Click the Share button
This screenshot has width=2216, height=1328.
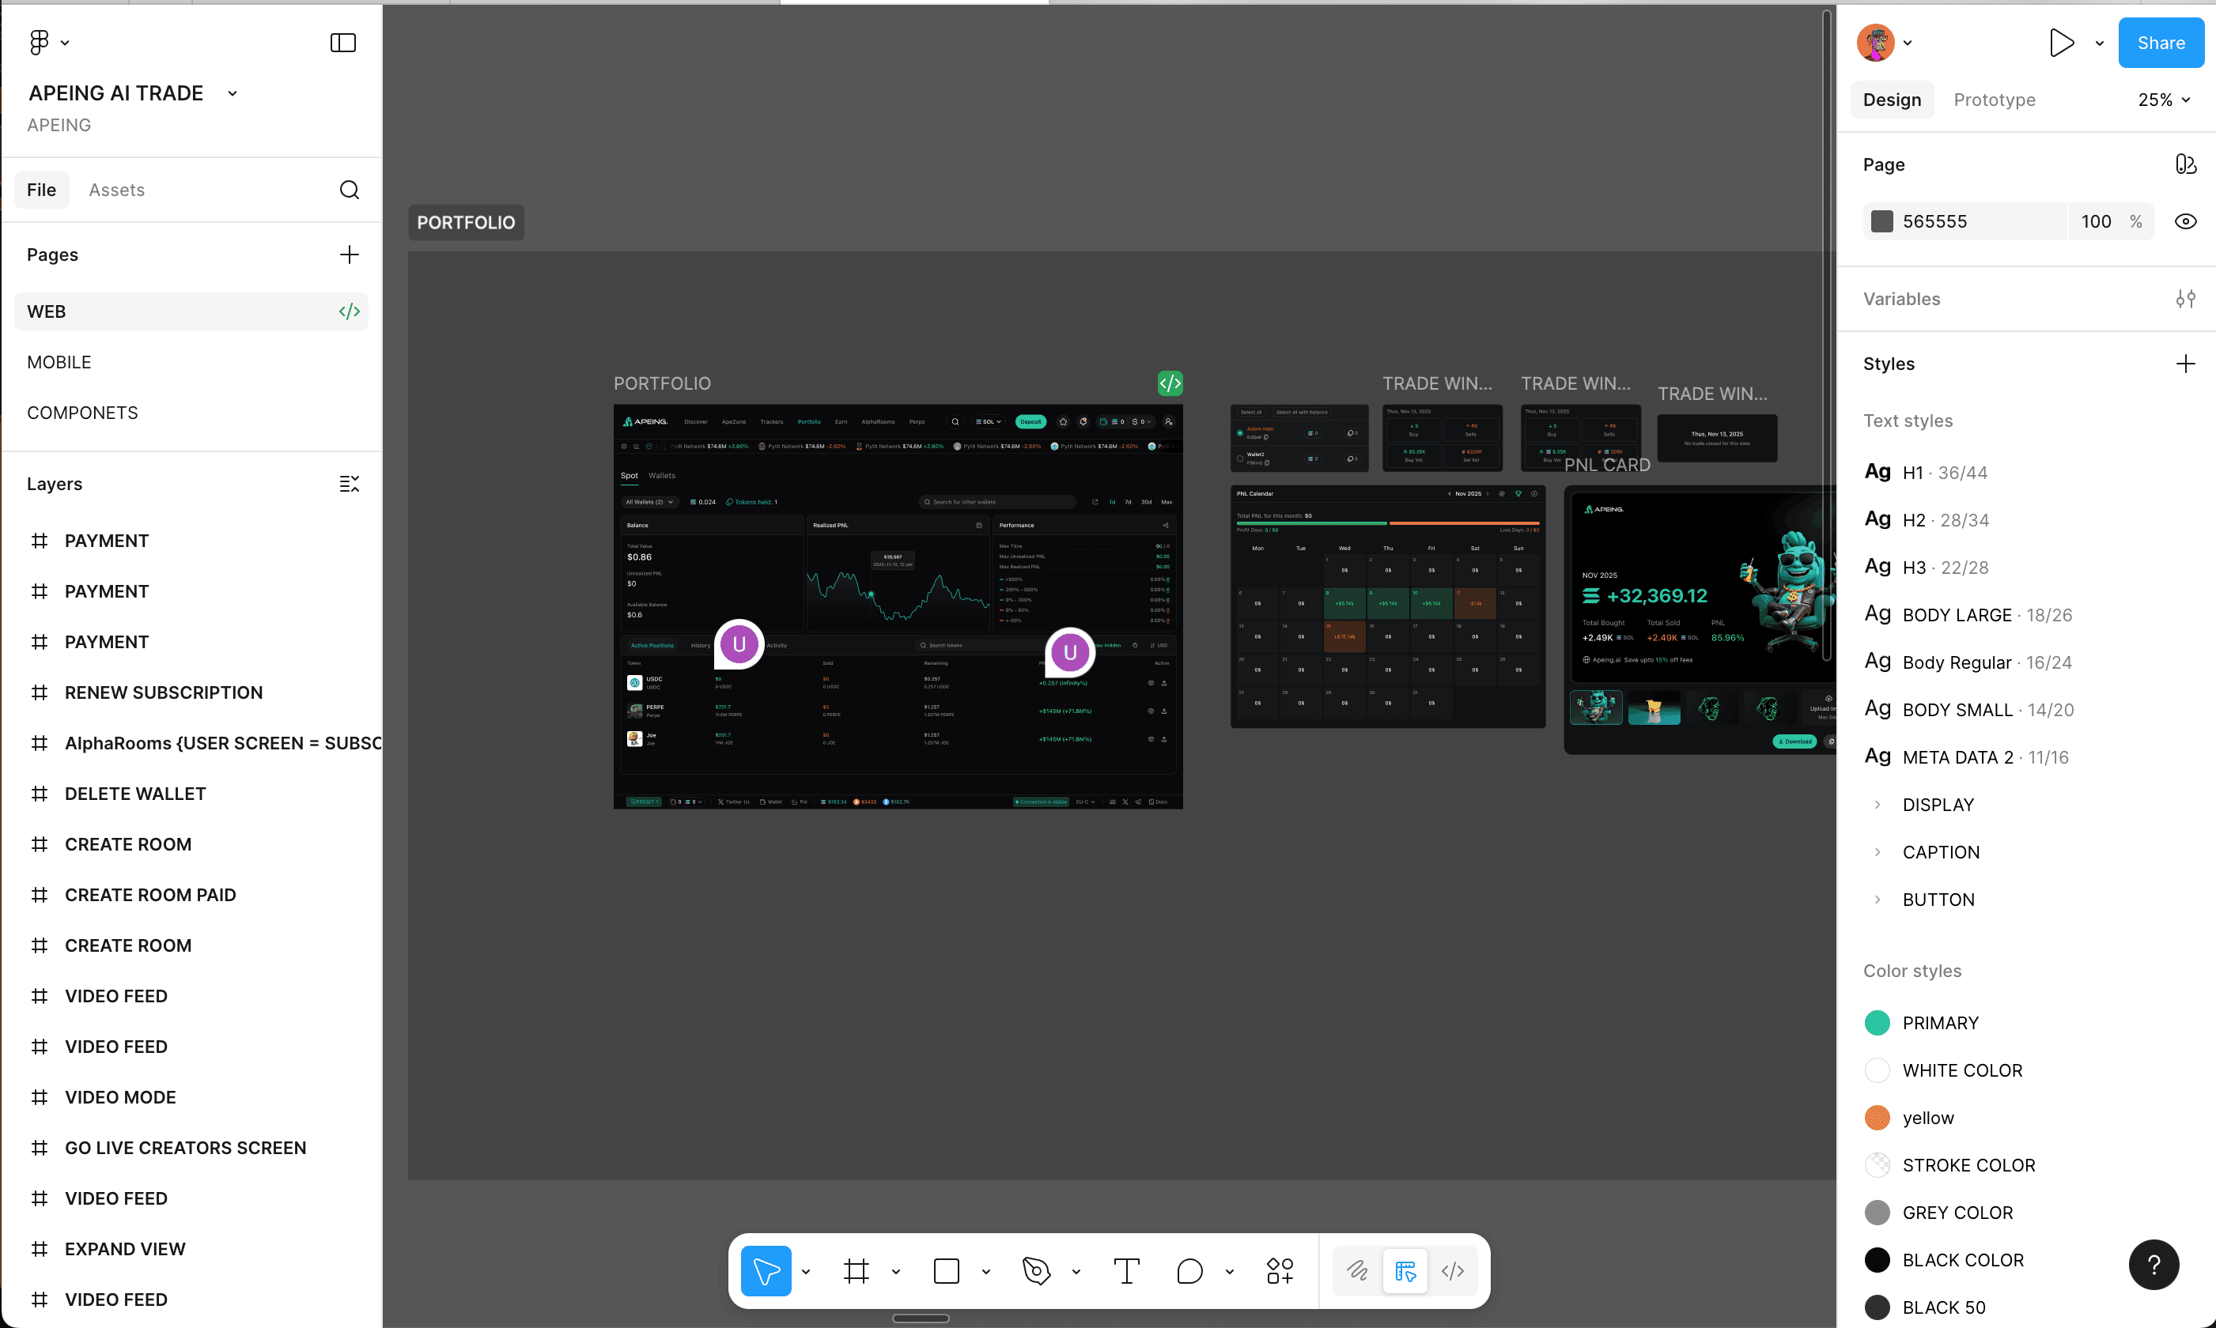click(2161, 43)
